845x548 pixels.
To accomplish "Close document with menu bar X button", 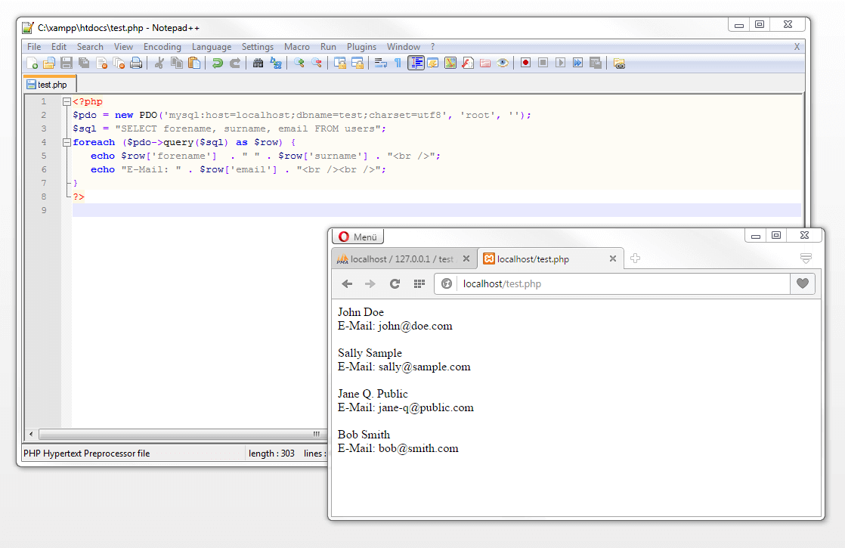I will 797,47.
